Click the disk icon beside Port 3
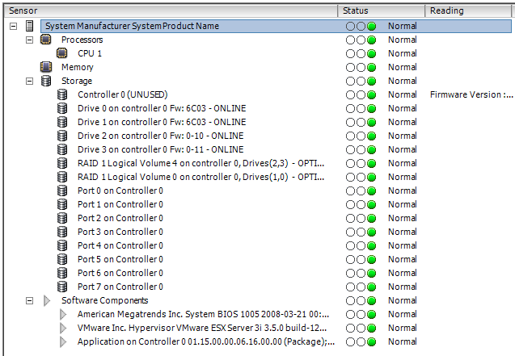This screenshot has width=515, height=356. pyautogui.click(x=62, y=232)
